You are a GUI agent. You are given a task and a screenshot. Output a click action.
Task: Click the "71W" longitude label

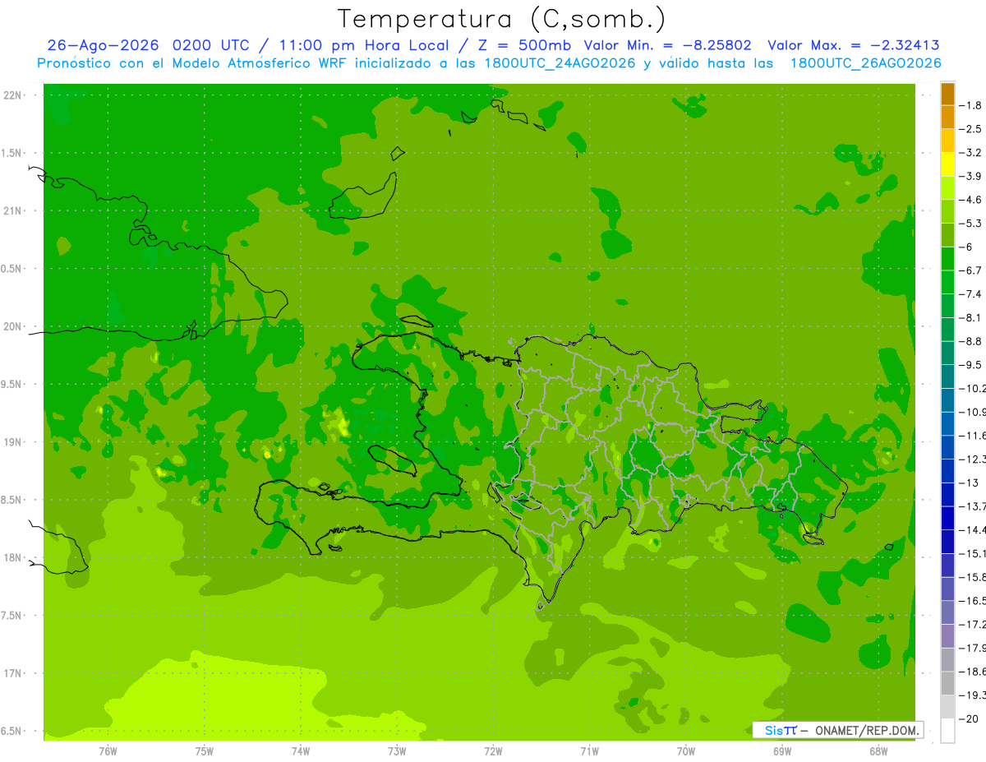click(589, 750)
